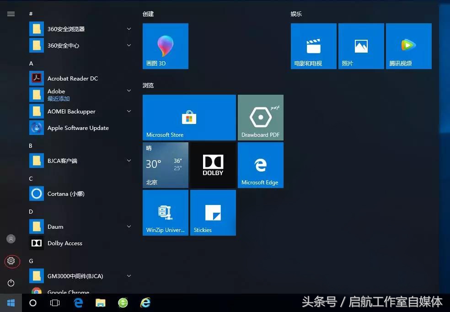Open the Start menu hamburger icon
Viewport: 450px width, 312px height.
[x=11, y=14]
